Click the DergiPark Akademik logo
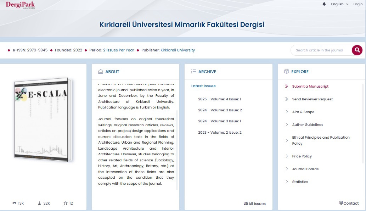This screenshot has height=211, width=366. [x=20, y=5]
